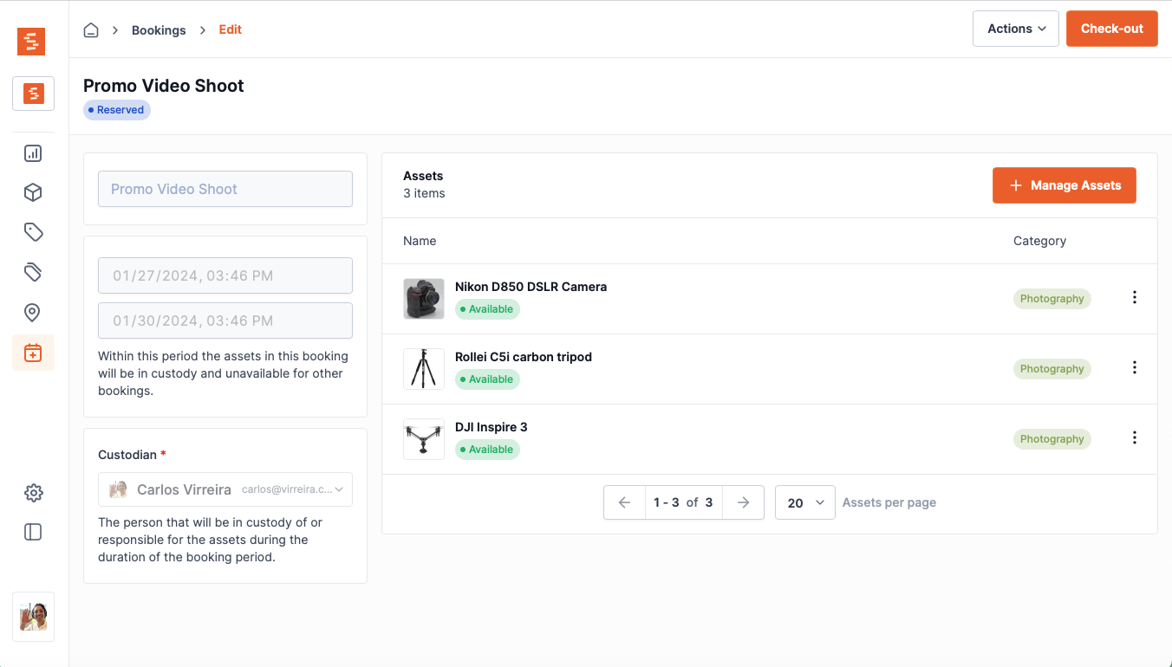Click the Manage Assets button
Image resolution: width=1172 pixels, height=667 pixels.
1064,185
